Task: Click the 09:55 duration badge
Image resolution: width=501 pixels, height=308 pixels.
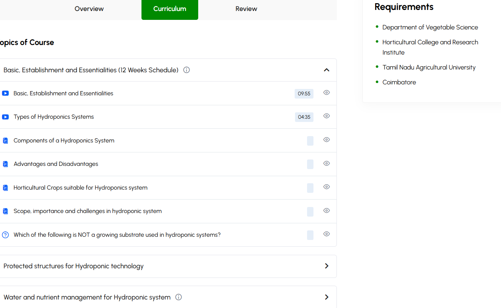Action: 304,94
